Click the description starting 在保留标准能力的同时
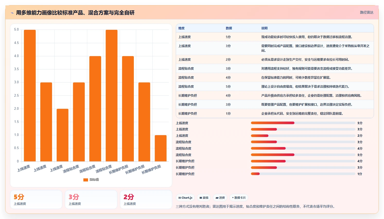 click(x=296, y=78)
